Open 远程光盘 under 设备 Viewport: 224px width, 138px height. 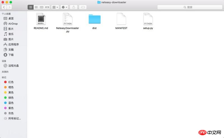tap(13, 66)
